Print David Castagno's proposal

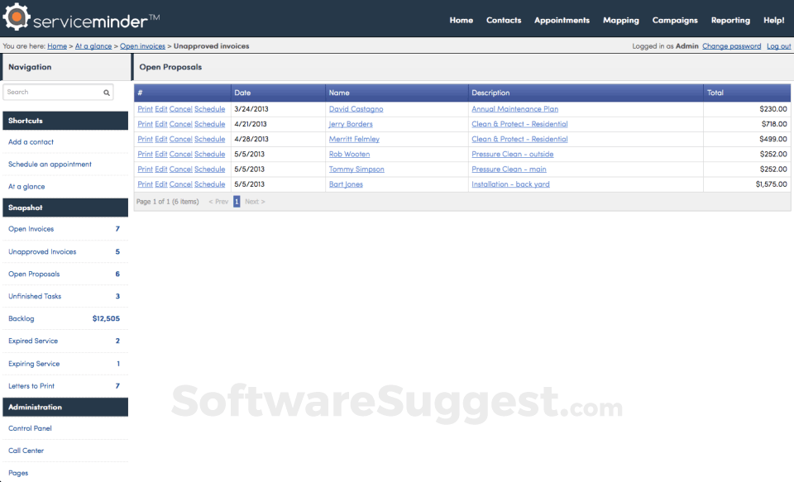click(x=145, y=109)
